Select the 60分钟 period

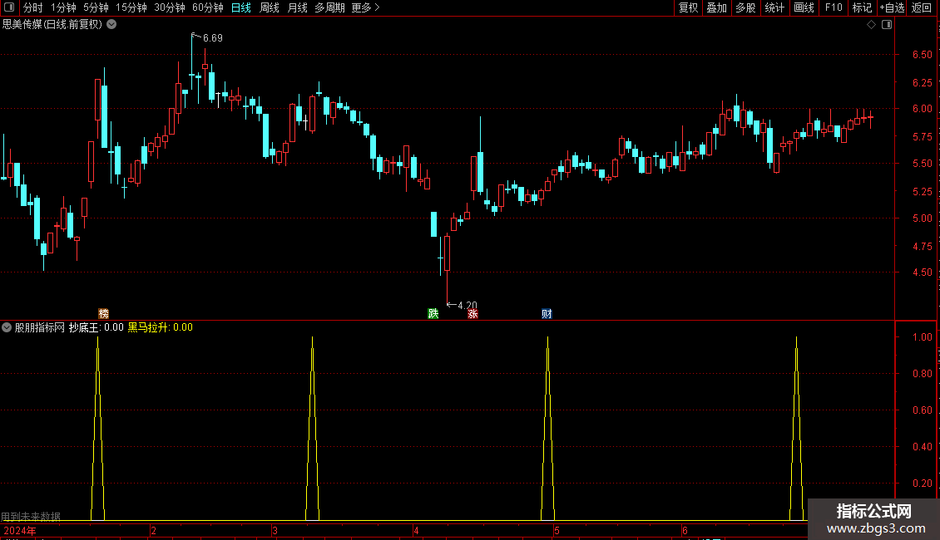tap(207, 7)
